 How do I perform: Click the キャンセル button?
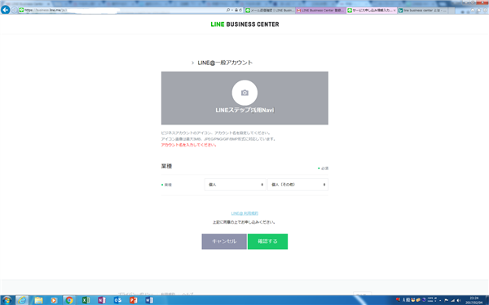(x=224, y=242)
